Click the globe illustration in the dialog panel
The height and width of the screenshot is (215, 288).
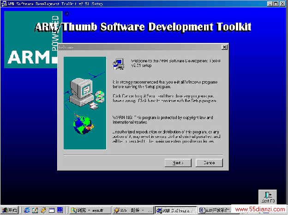point(83,123)
